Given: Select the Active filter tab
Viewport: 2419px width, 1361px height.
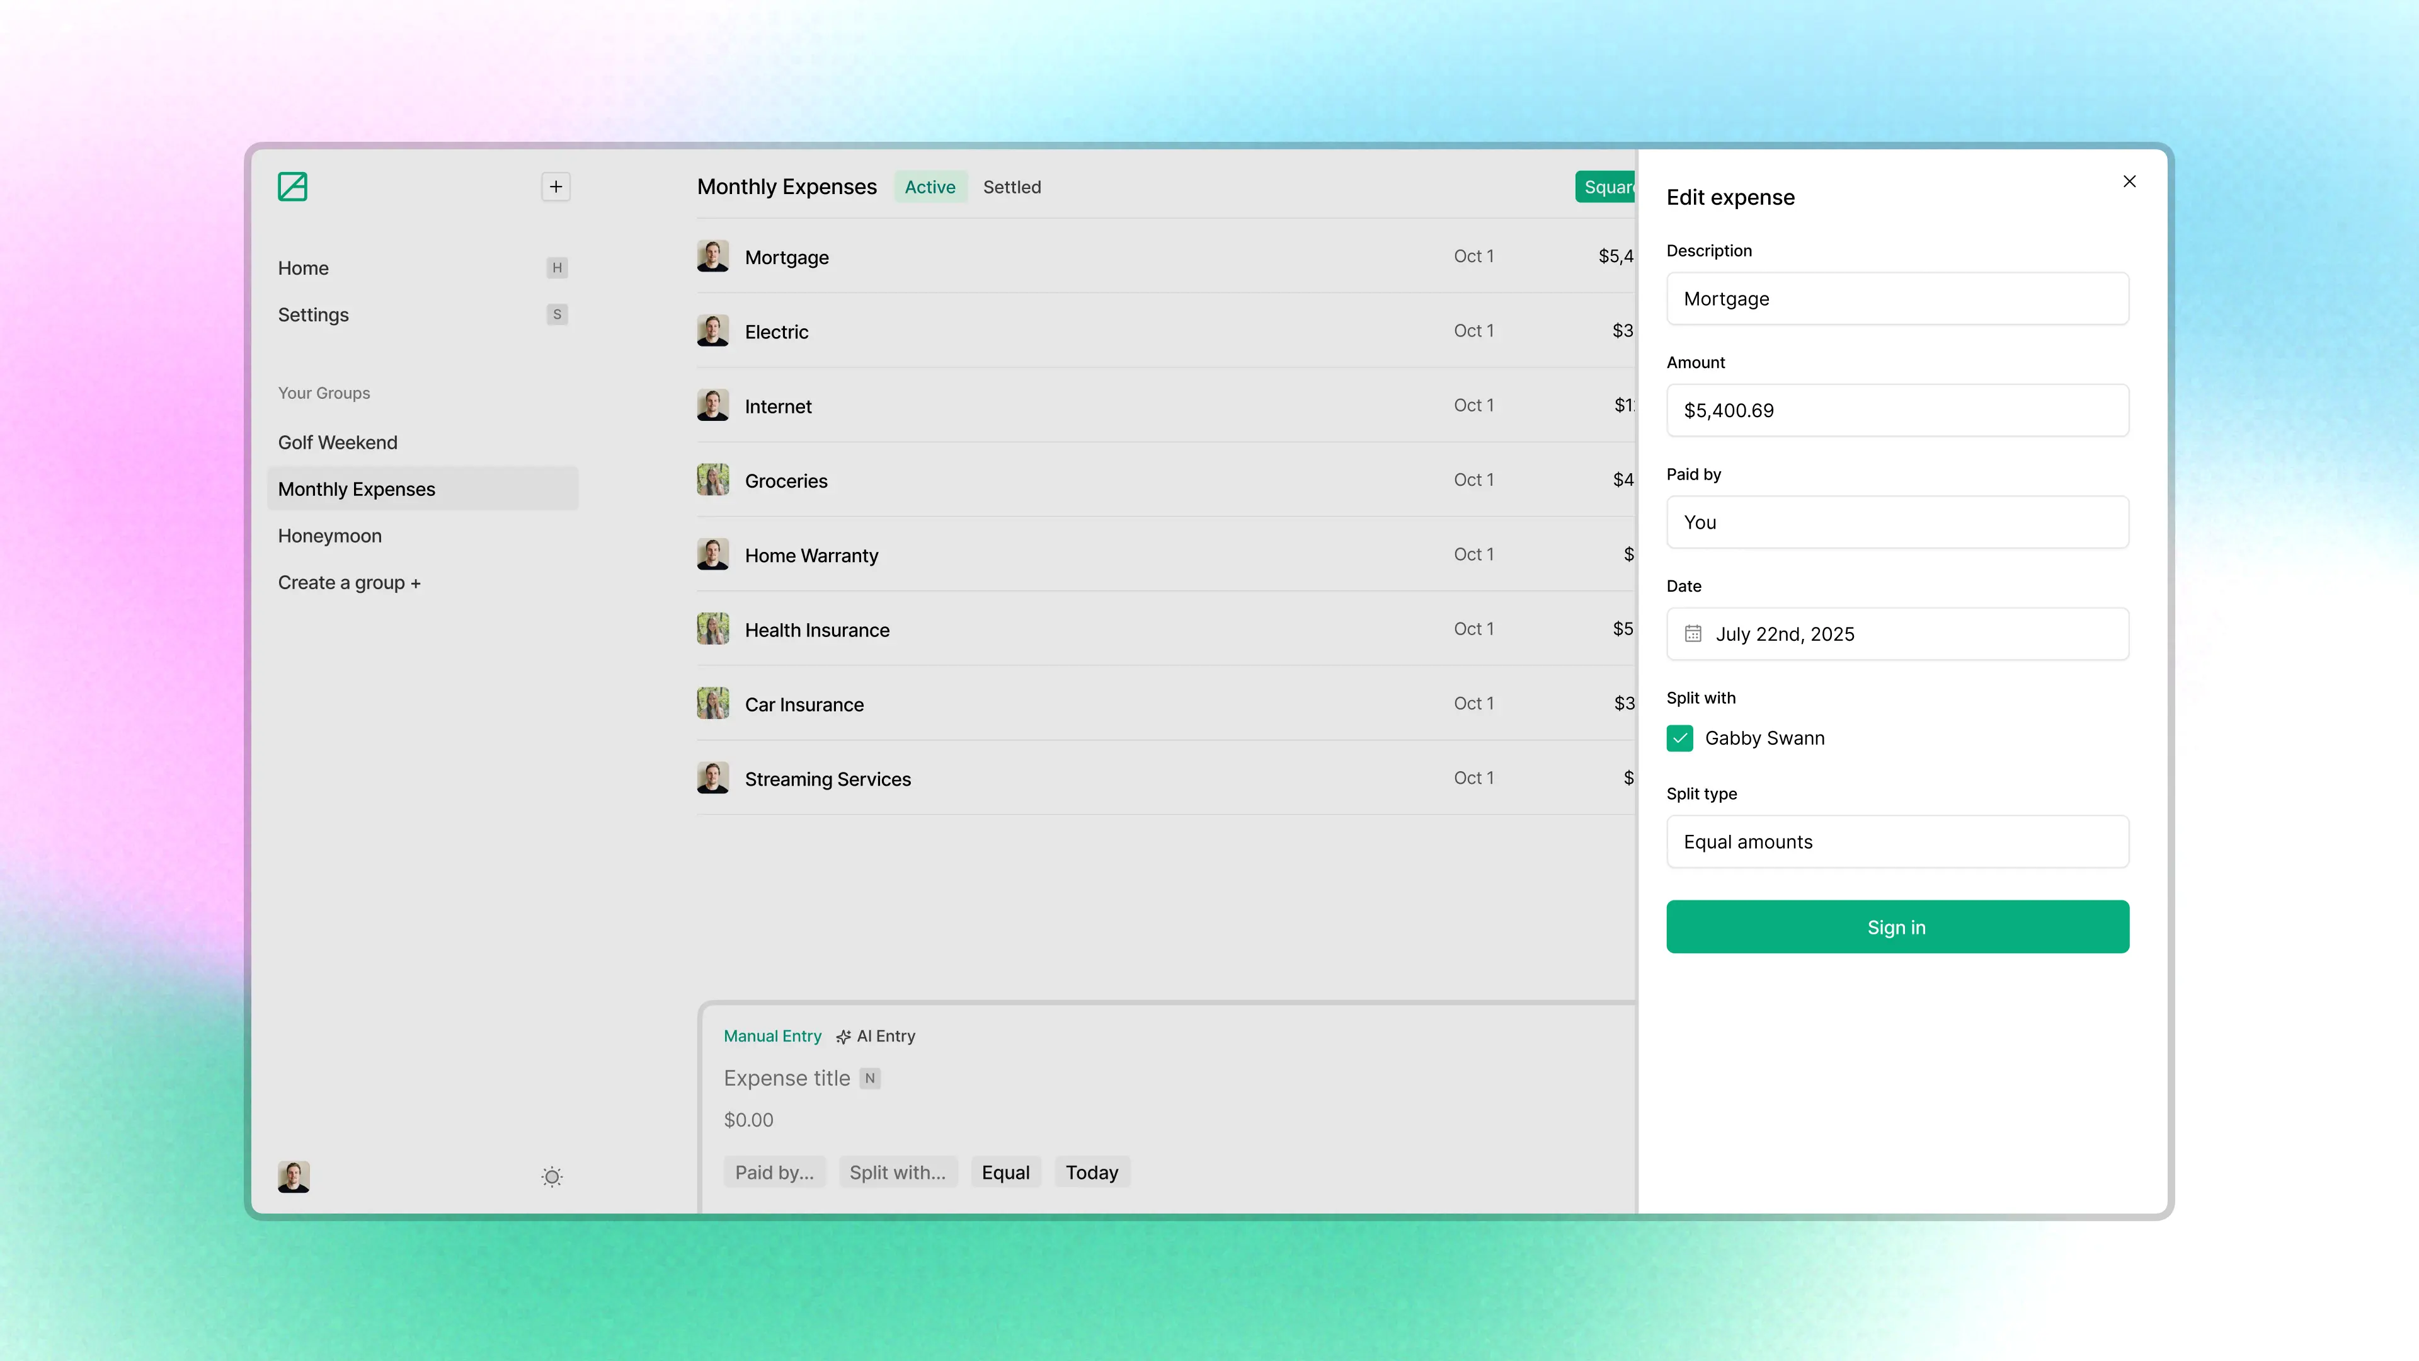Looking at the screenshot, I should coord(930,187).
